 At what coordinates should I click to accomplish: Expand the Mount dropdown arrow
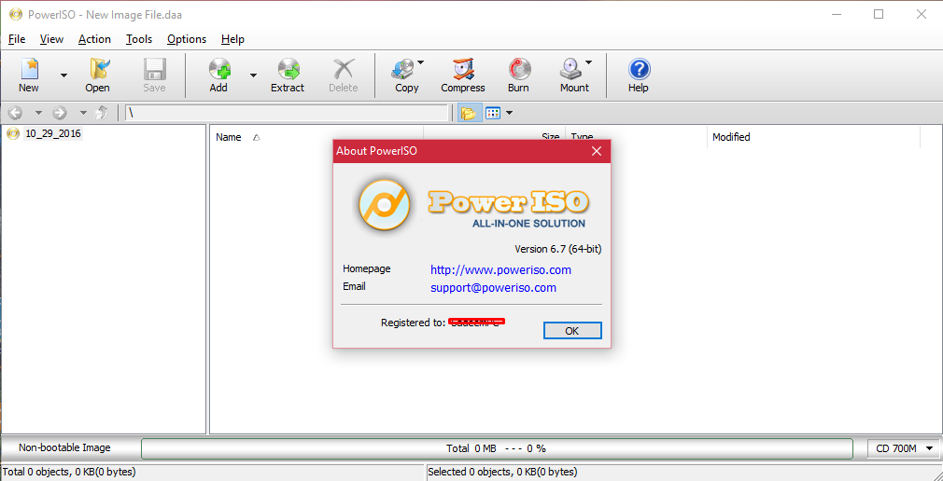click(x=589, y=62)
